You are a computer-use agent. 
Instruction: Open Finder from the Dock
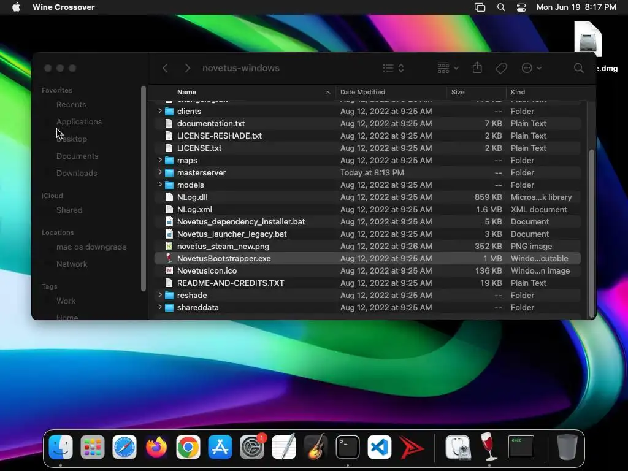[x=61, y=447]
